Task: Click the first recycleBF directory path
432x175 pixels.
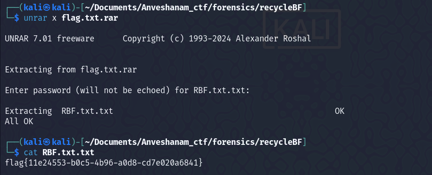Action: coord(194,8)
